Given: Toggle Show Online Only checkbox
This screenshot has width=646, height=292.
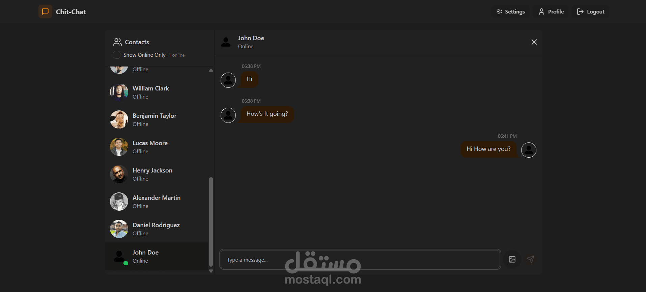Looking at the screenshot, I should point(117,55).
